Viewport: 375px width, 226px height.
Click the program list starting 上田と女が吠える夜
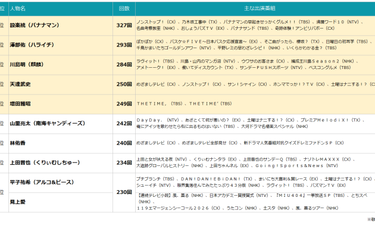click(x=255, y=163)
